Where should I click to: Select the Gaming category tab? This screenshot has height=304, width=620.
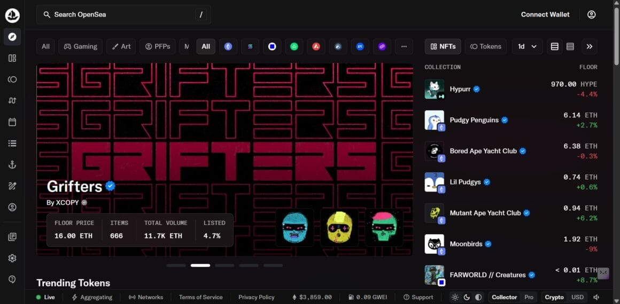81,46
